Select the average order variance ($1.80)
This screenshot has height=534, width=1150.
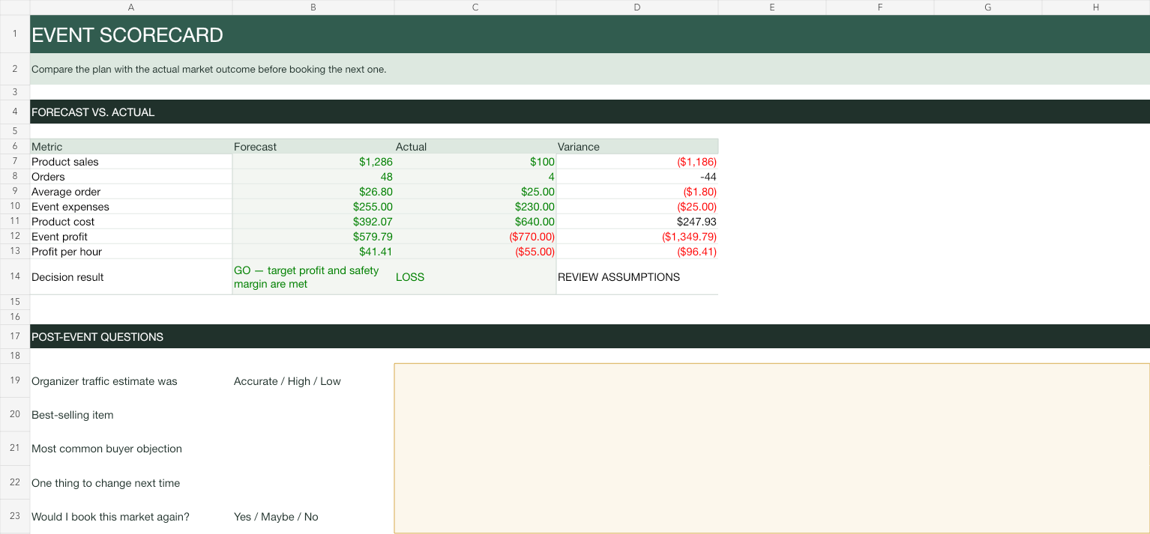tap(637, 192)
